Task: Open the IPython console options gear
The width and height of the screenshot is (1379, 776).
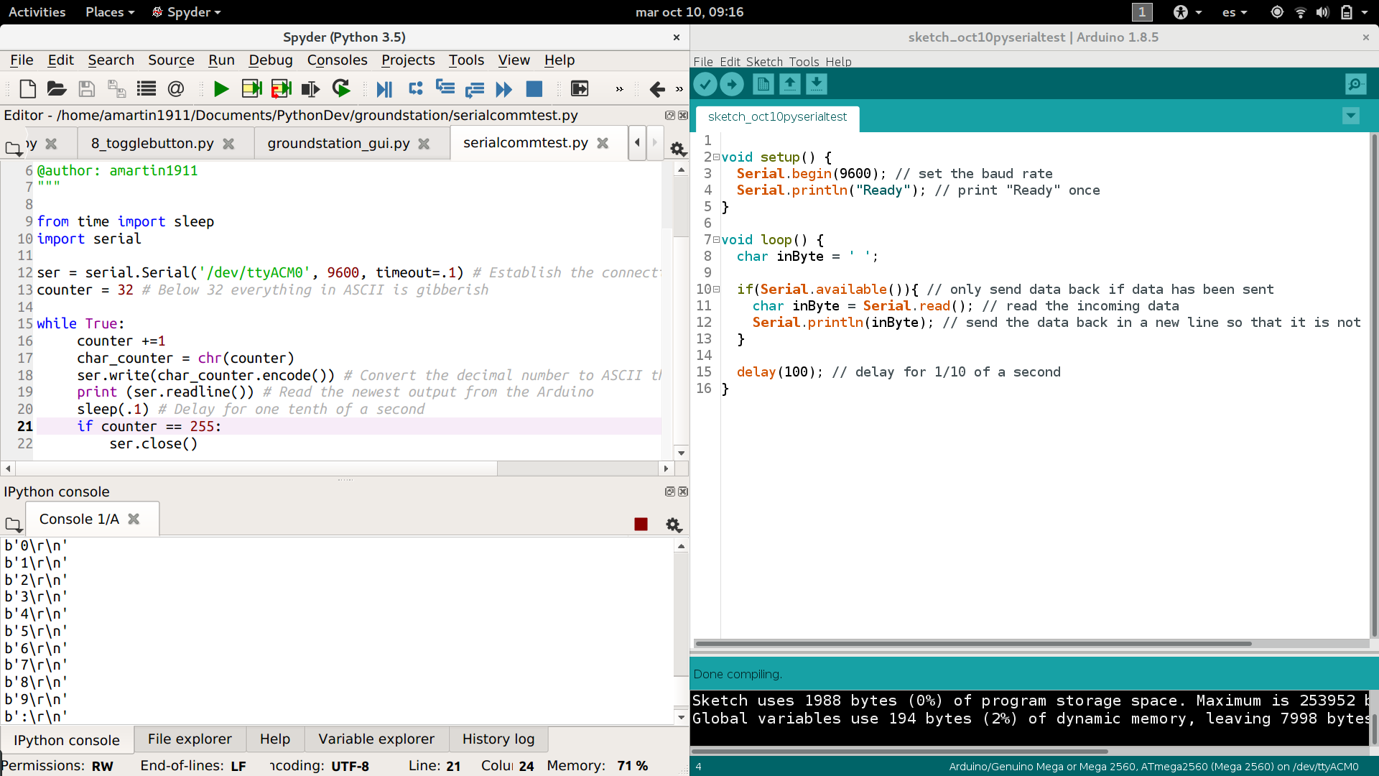Action: (x=674, y=525)
